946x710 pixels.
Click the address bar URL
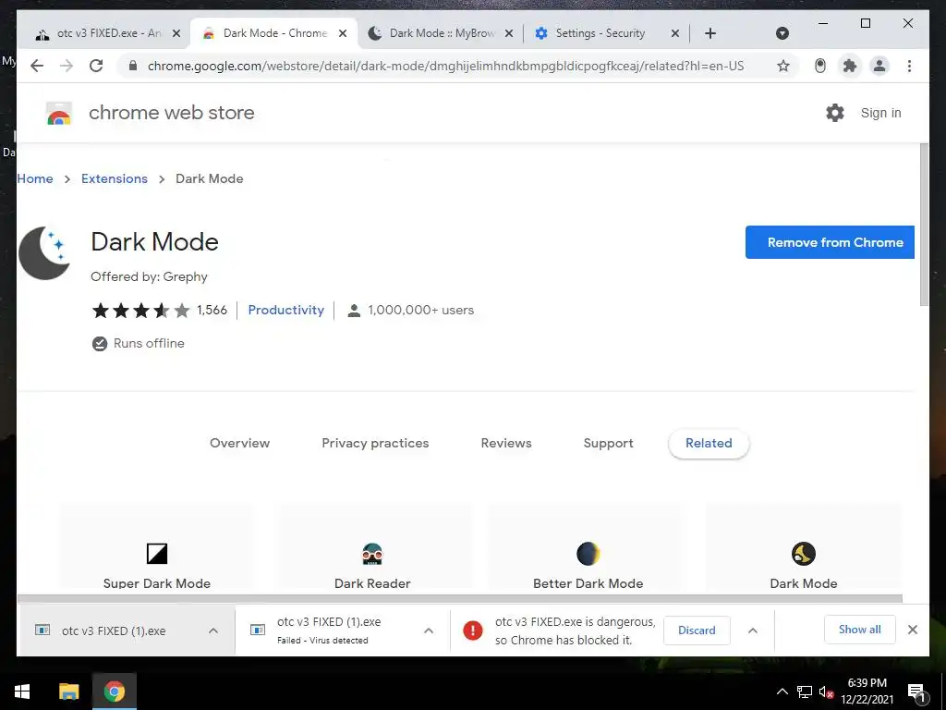(x=446, y=66)
